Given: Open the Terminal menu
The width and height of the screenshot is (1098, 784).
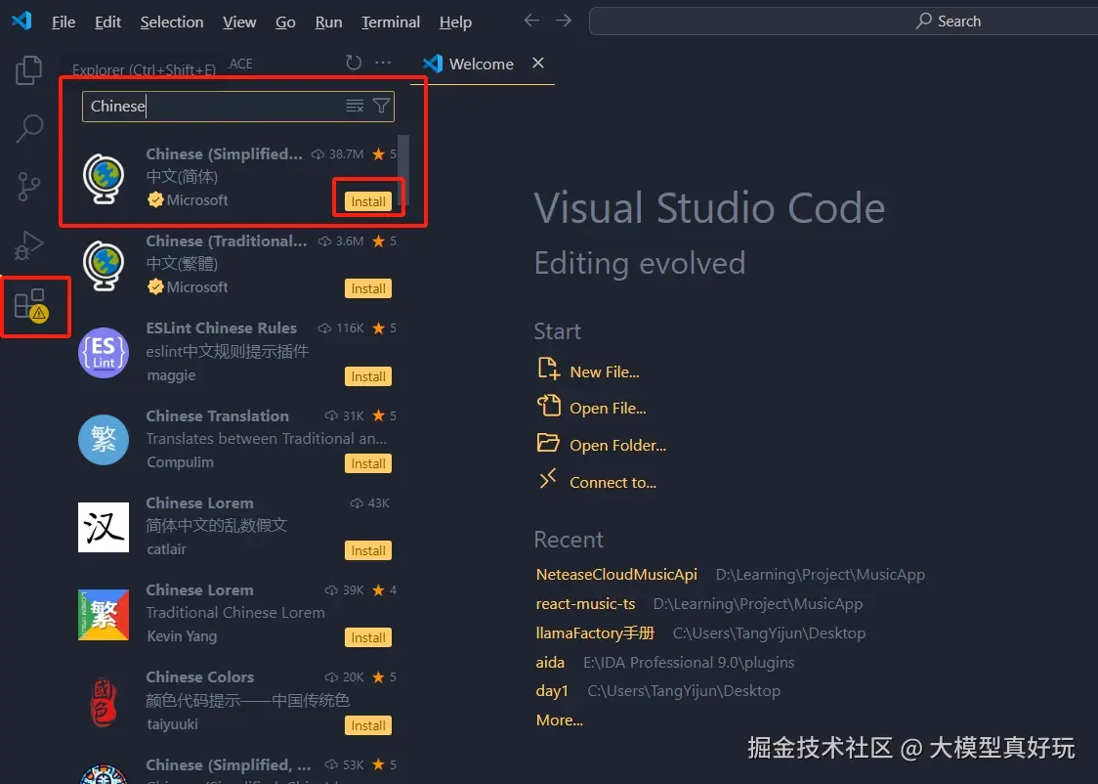Looking at the screenshot, I should pos(390,22).
